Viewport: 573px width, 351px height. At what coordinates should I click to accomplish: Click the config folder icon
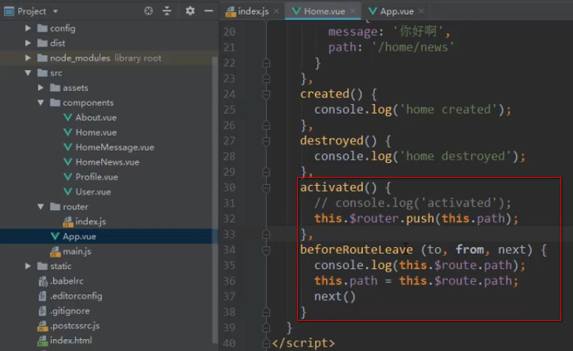coord(42,28)
